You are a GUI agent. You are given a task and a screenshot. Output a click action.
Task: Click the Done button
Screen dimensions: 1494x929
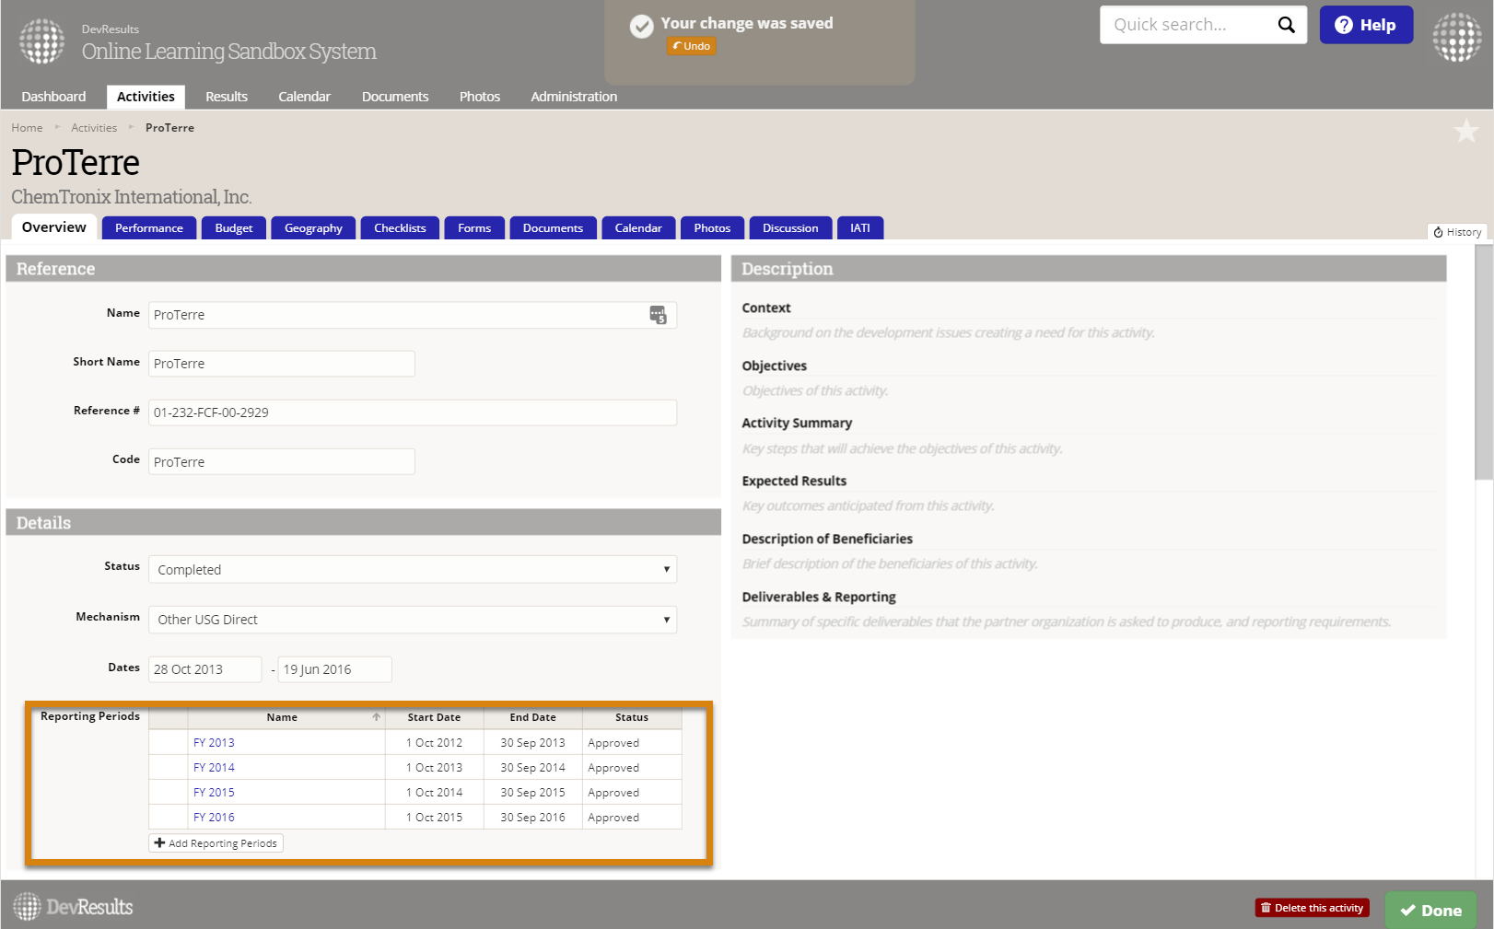(x=1430, y=911)
